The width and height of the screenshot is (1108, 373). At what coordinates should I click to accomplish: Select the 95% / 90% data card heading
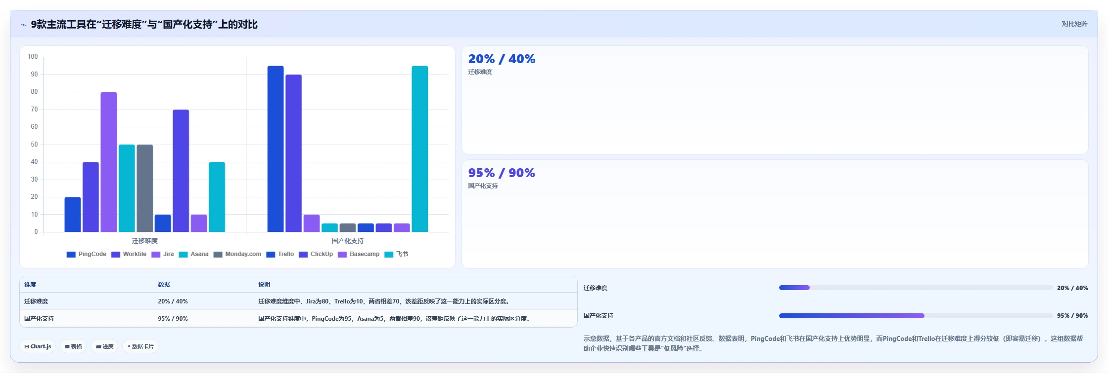coord(502,173)
